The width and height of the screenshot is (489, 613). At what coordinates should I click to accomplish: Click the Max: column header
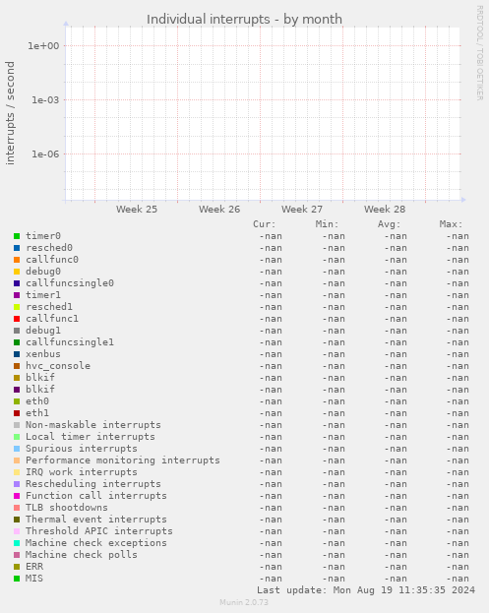pos(451,224)
